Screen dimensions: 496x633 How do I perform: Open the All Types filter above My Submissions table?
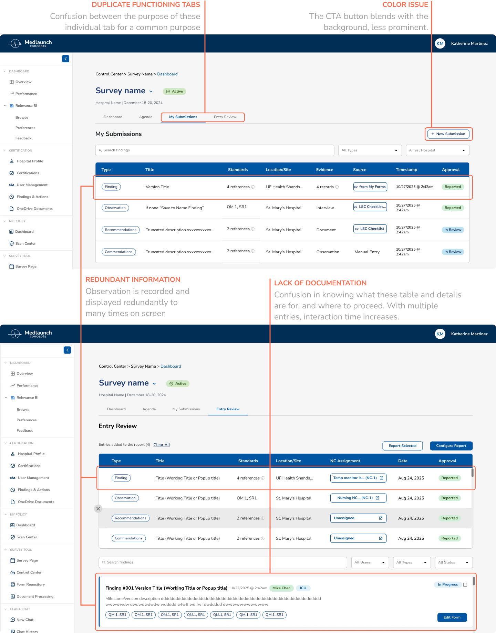pyautogui.click(x=370, y=150)
